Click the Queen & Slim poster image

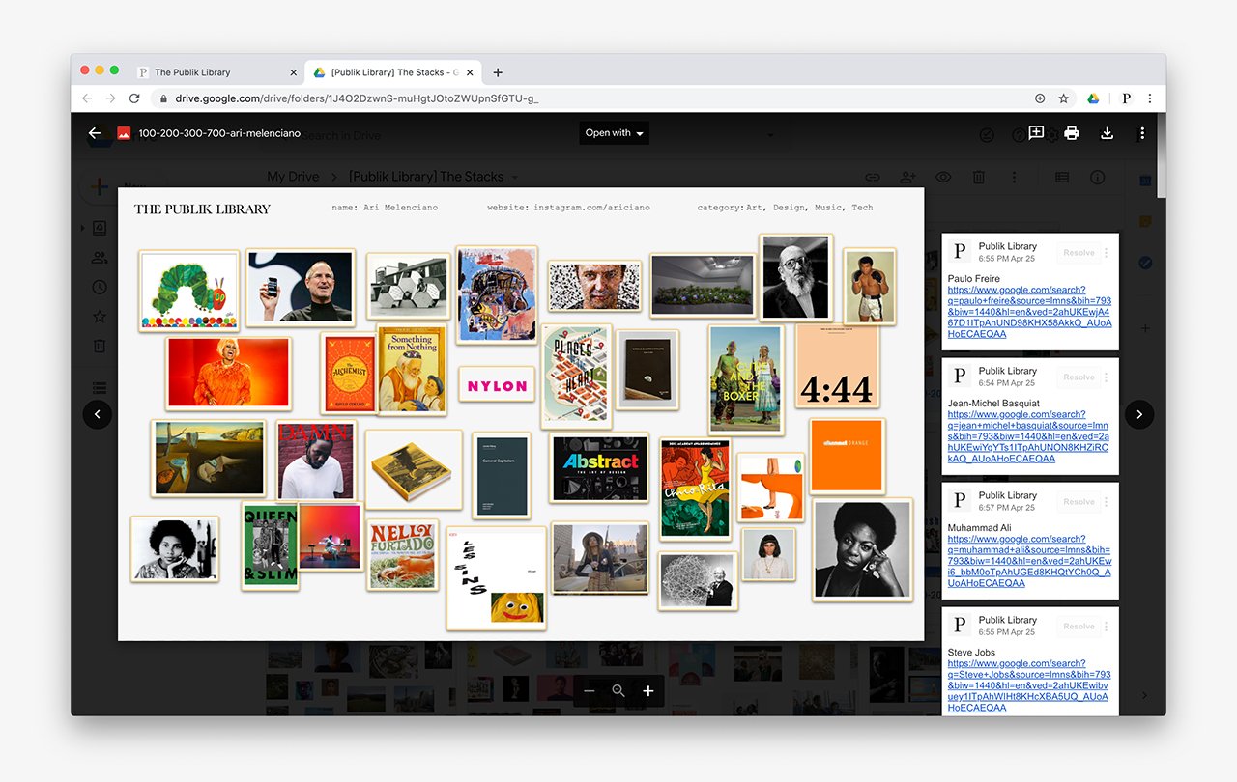[271, 545]
